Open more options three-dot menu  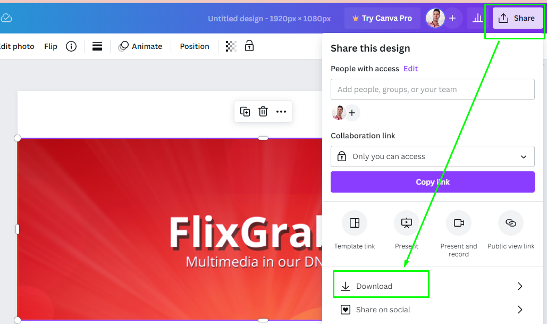click(x=281, y=112)
